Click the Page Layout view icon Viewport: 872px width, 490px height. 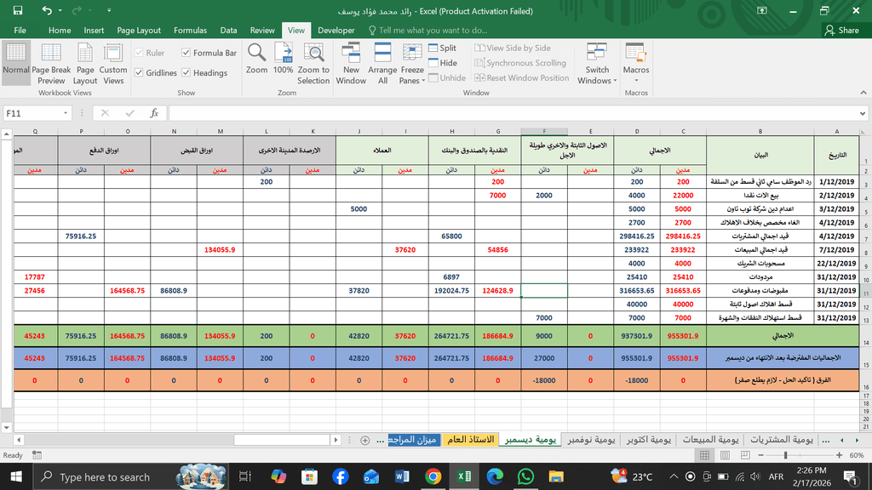point(85,63)
